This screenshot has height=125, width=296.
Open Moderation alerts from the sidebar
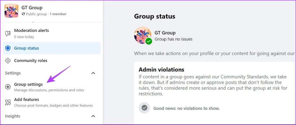tap(32, 30)
